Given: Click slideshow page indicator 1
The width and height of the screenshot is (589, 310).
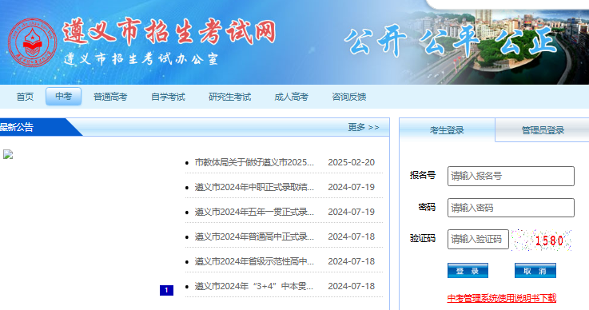Looking at the screenshot, I should point(166,290).
